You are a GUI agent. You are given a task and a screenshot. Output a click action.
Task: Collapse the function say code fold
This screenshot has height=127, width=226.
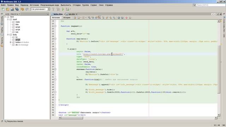55,39
